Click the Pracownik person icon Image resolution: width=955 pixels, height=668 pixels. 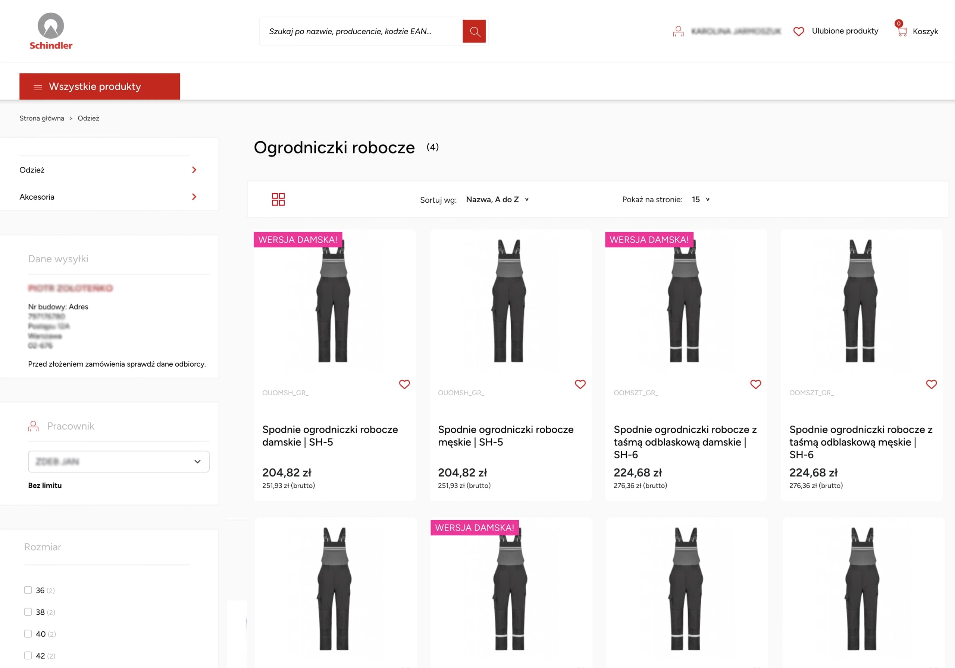pyautogui.click(x=33, y=426)
